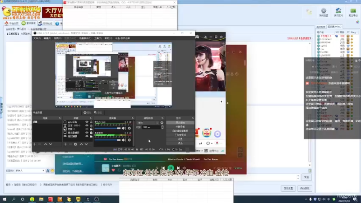Open font style A icon in chat toolbar
361x203 pixels.
tap(48, 171)
